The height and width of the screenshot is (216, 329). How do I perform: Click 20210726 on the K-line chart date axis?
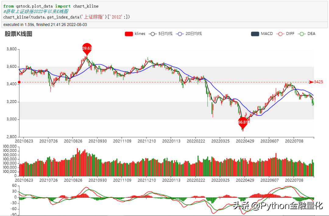click(x=48, y=141)
